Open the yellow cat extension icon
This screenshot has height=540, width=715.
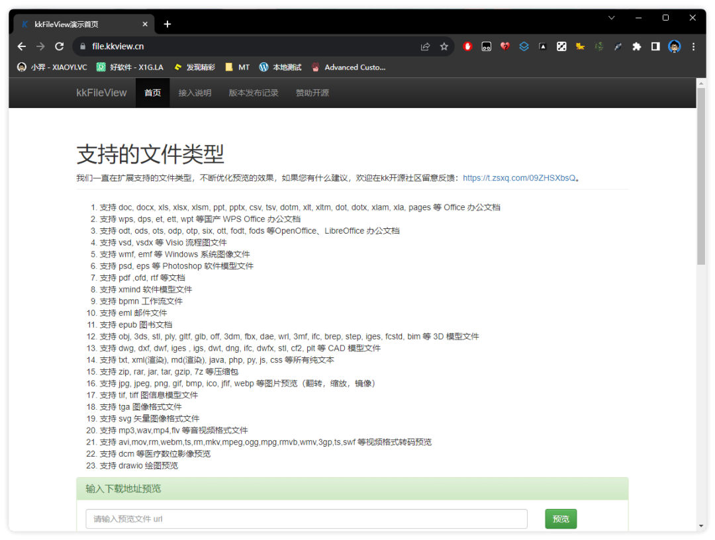(580, 46)
